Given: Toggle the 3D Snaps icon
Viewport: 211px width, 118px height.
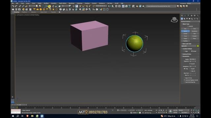Looking at the screenshot, I should click(80, 6).
